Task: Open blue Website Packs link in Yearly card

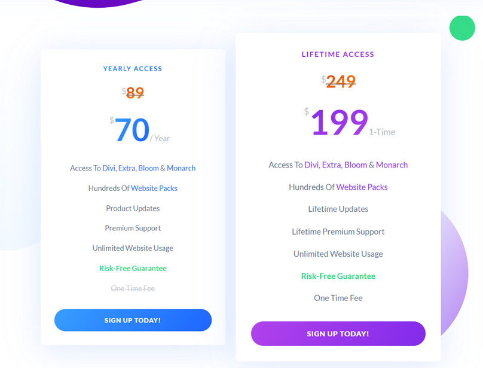Action: coord(154,188)
